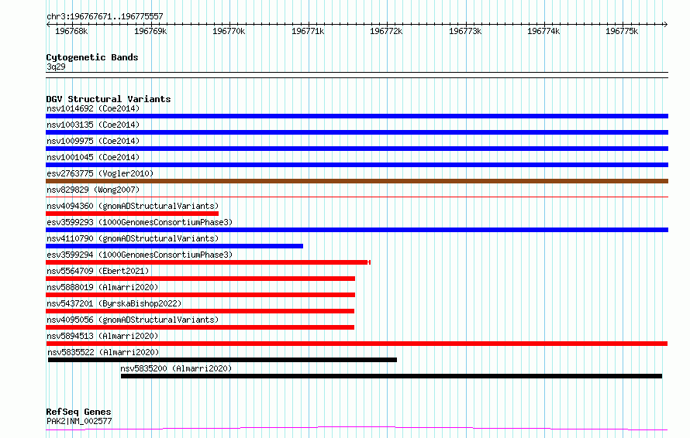The width and height of the screenshot is (690, 438).
Task: Click the nsv1014692 (Coe2014) variant label
Action: (93, 108)
